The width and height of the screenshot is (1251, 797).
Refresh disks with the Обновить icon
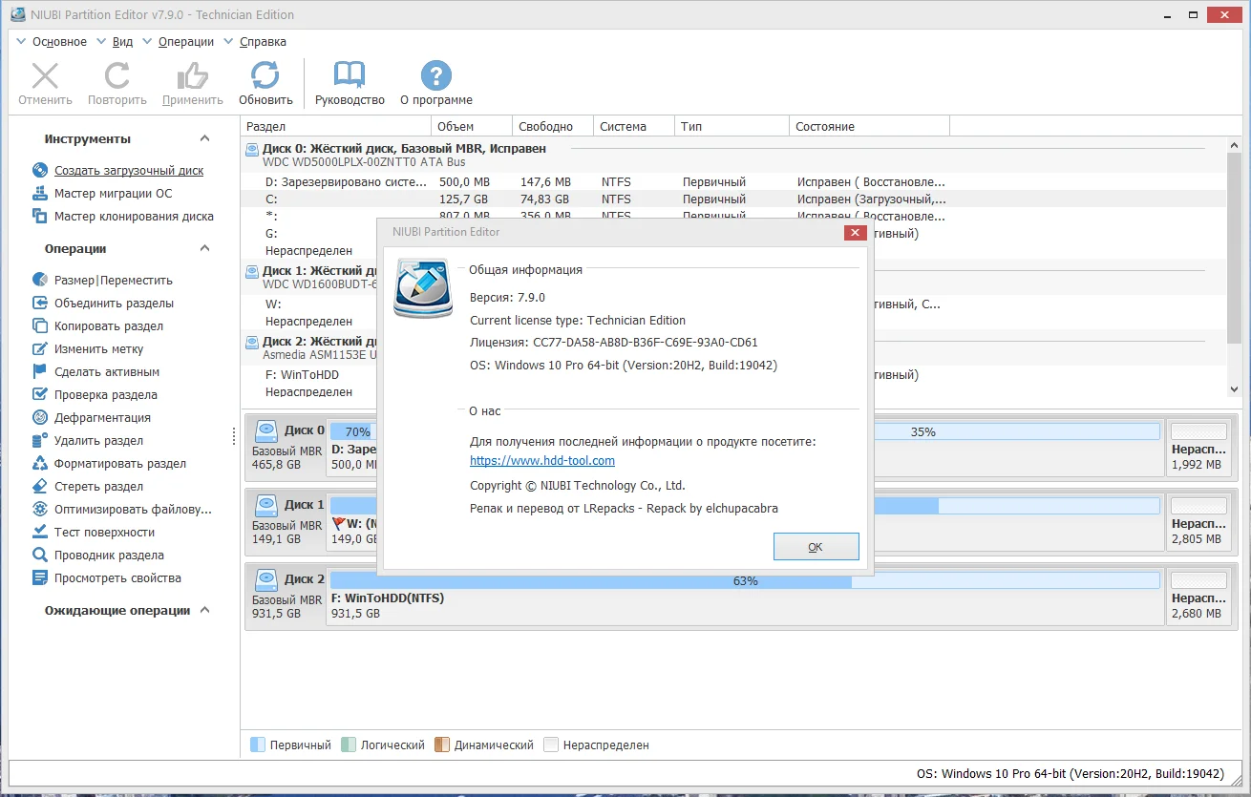265,75
